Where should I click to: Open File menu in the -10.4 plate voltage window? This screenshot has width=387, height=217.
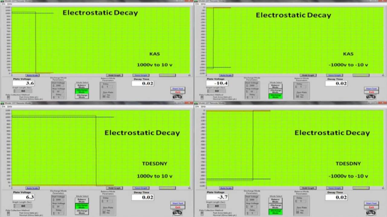(x=197, y=4)
